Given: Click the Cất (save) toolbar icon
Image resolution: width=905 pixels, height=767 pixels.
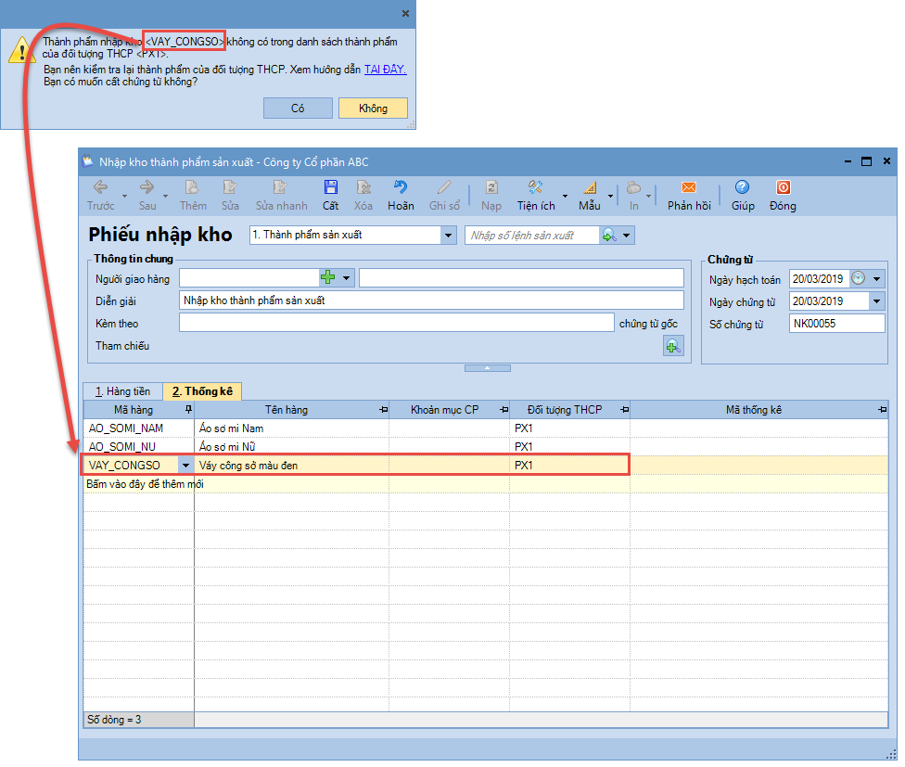Looking at the screenshot, I should tap(331, 188).
